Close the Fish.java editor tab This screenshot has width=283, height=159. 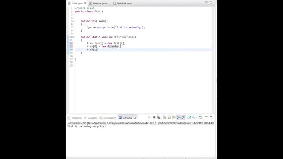click(x=85, y=3)
